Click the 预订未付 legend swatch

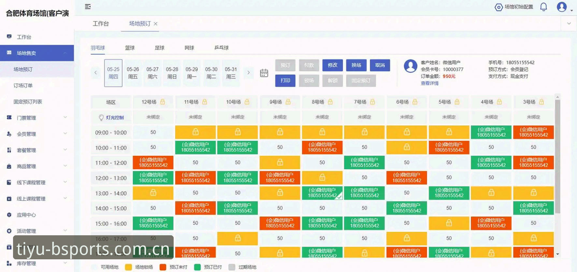coord(163,267)
